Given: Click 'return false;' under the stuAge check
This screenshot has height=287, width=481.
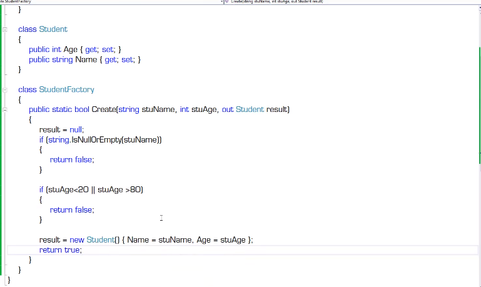Looking at the screenshot, I should 72,209.
